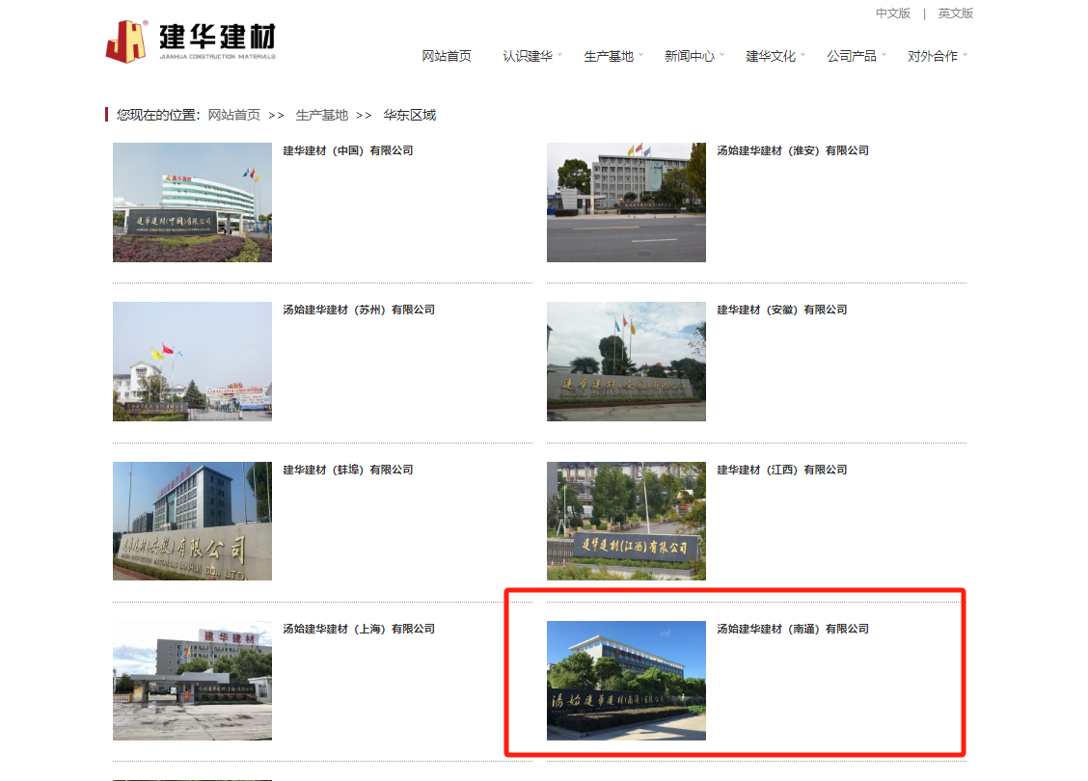
Task: Click the 建华建材 logo wordmark
Action: (x=217, y=40)
